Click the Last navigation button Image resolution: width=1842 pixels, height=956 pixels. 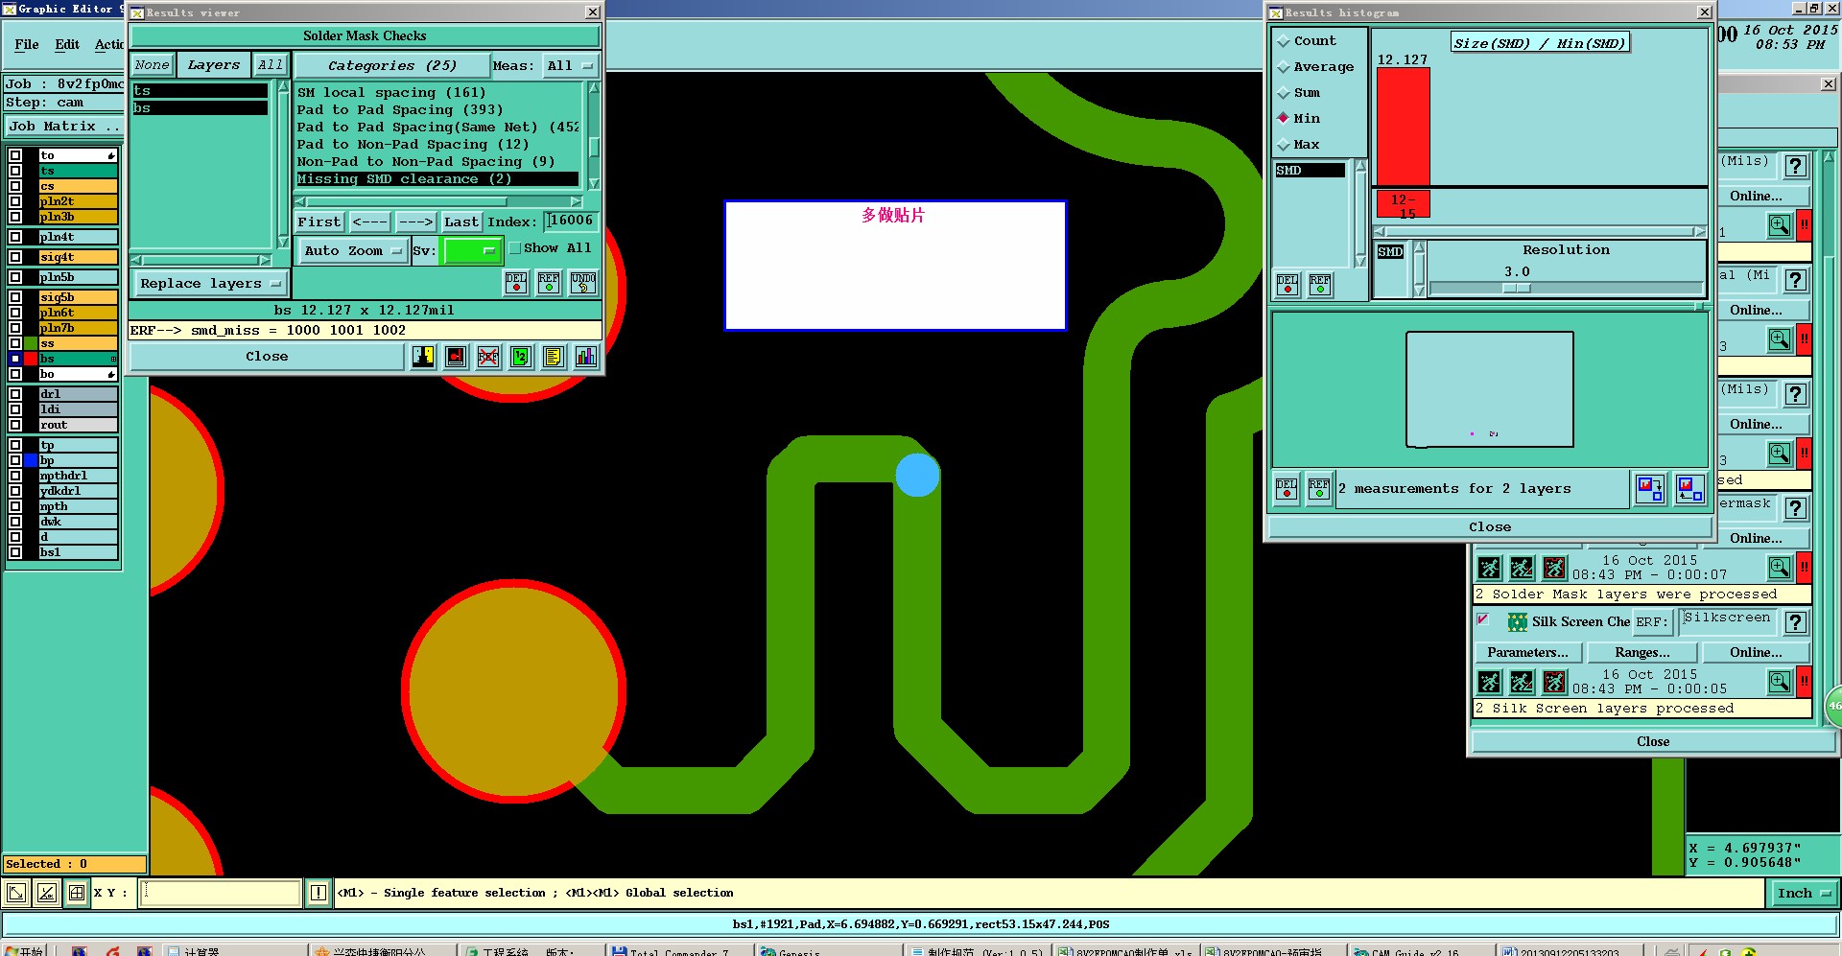pyautogui.click(x=460, y=222)
